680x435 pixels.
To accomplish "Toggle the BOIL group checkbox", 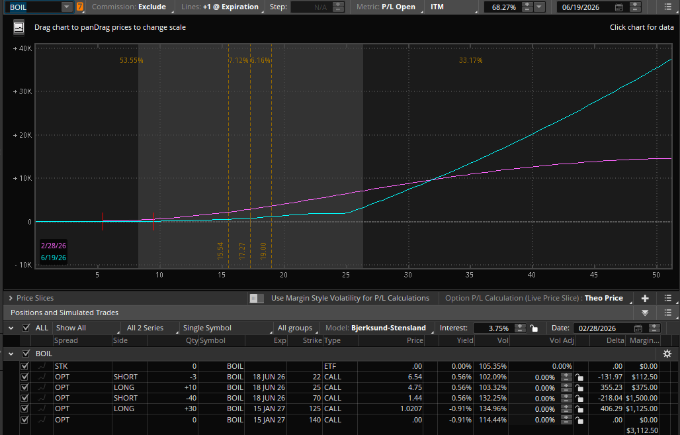I will pos(26,354).
